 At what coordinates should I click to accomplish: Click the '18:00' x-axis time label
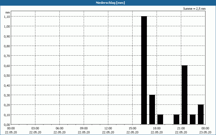point(157,129)
